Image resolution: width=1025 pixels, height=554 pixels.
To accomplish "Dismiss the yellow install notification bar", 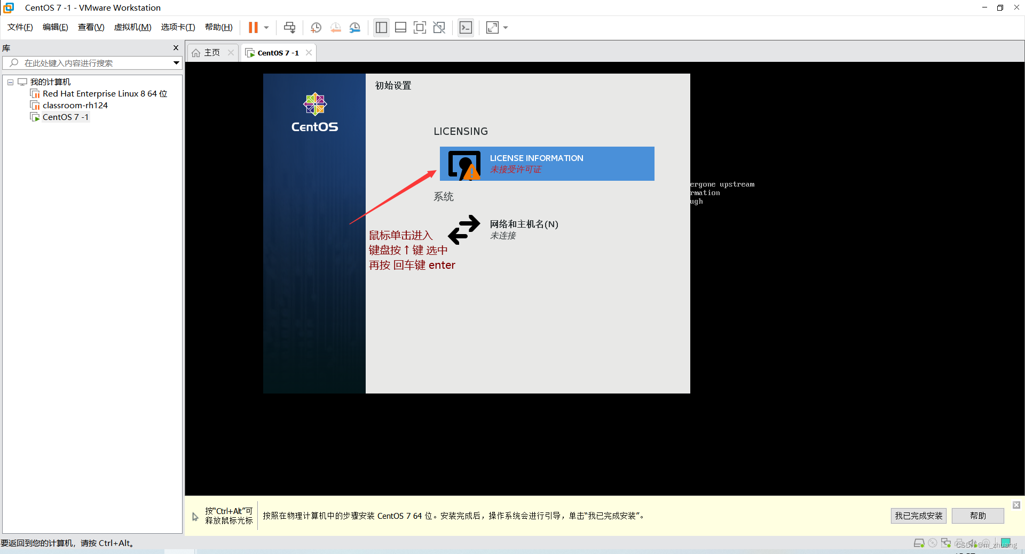I will click(1016, 504).
